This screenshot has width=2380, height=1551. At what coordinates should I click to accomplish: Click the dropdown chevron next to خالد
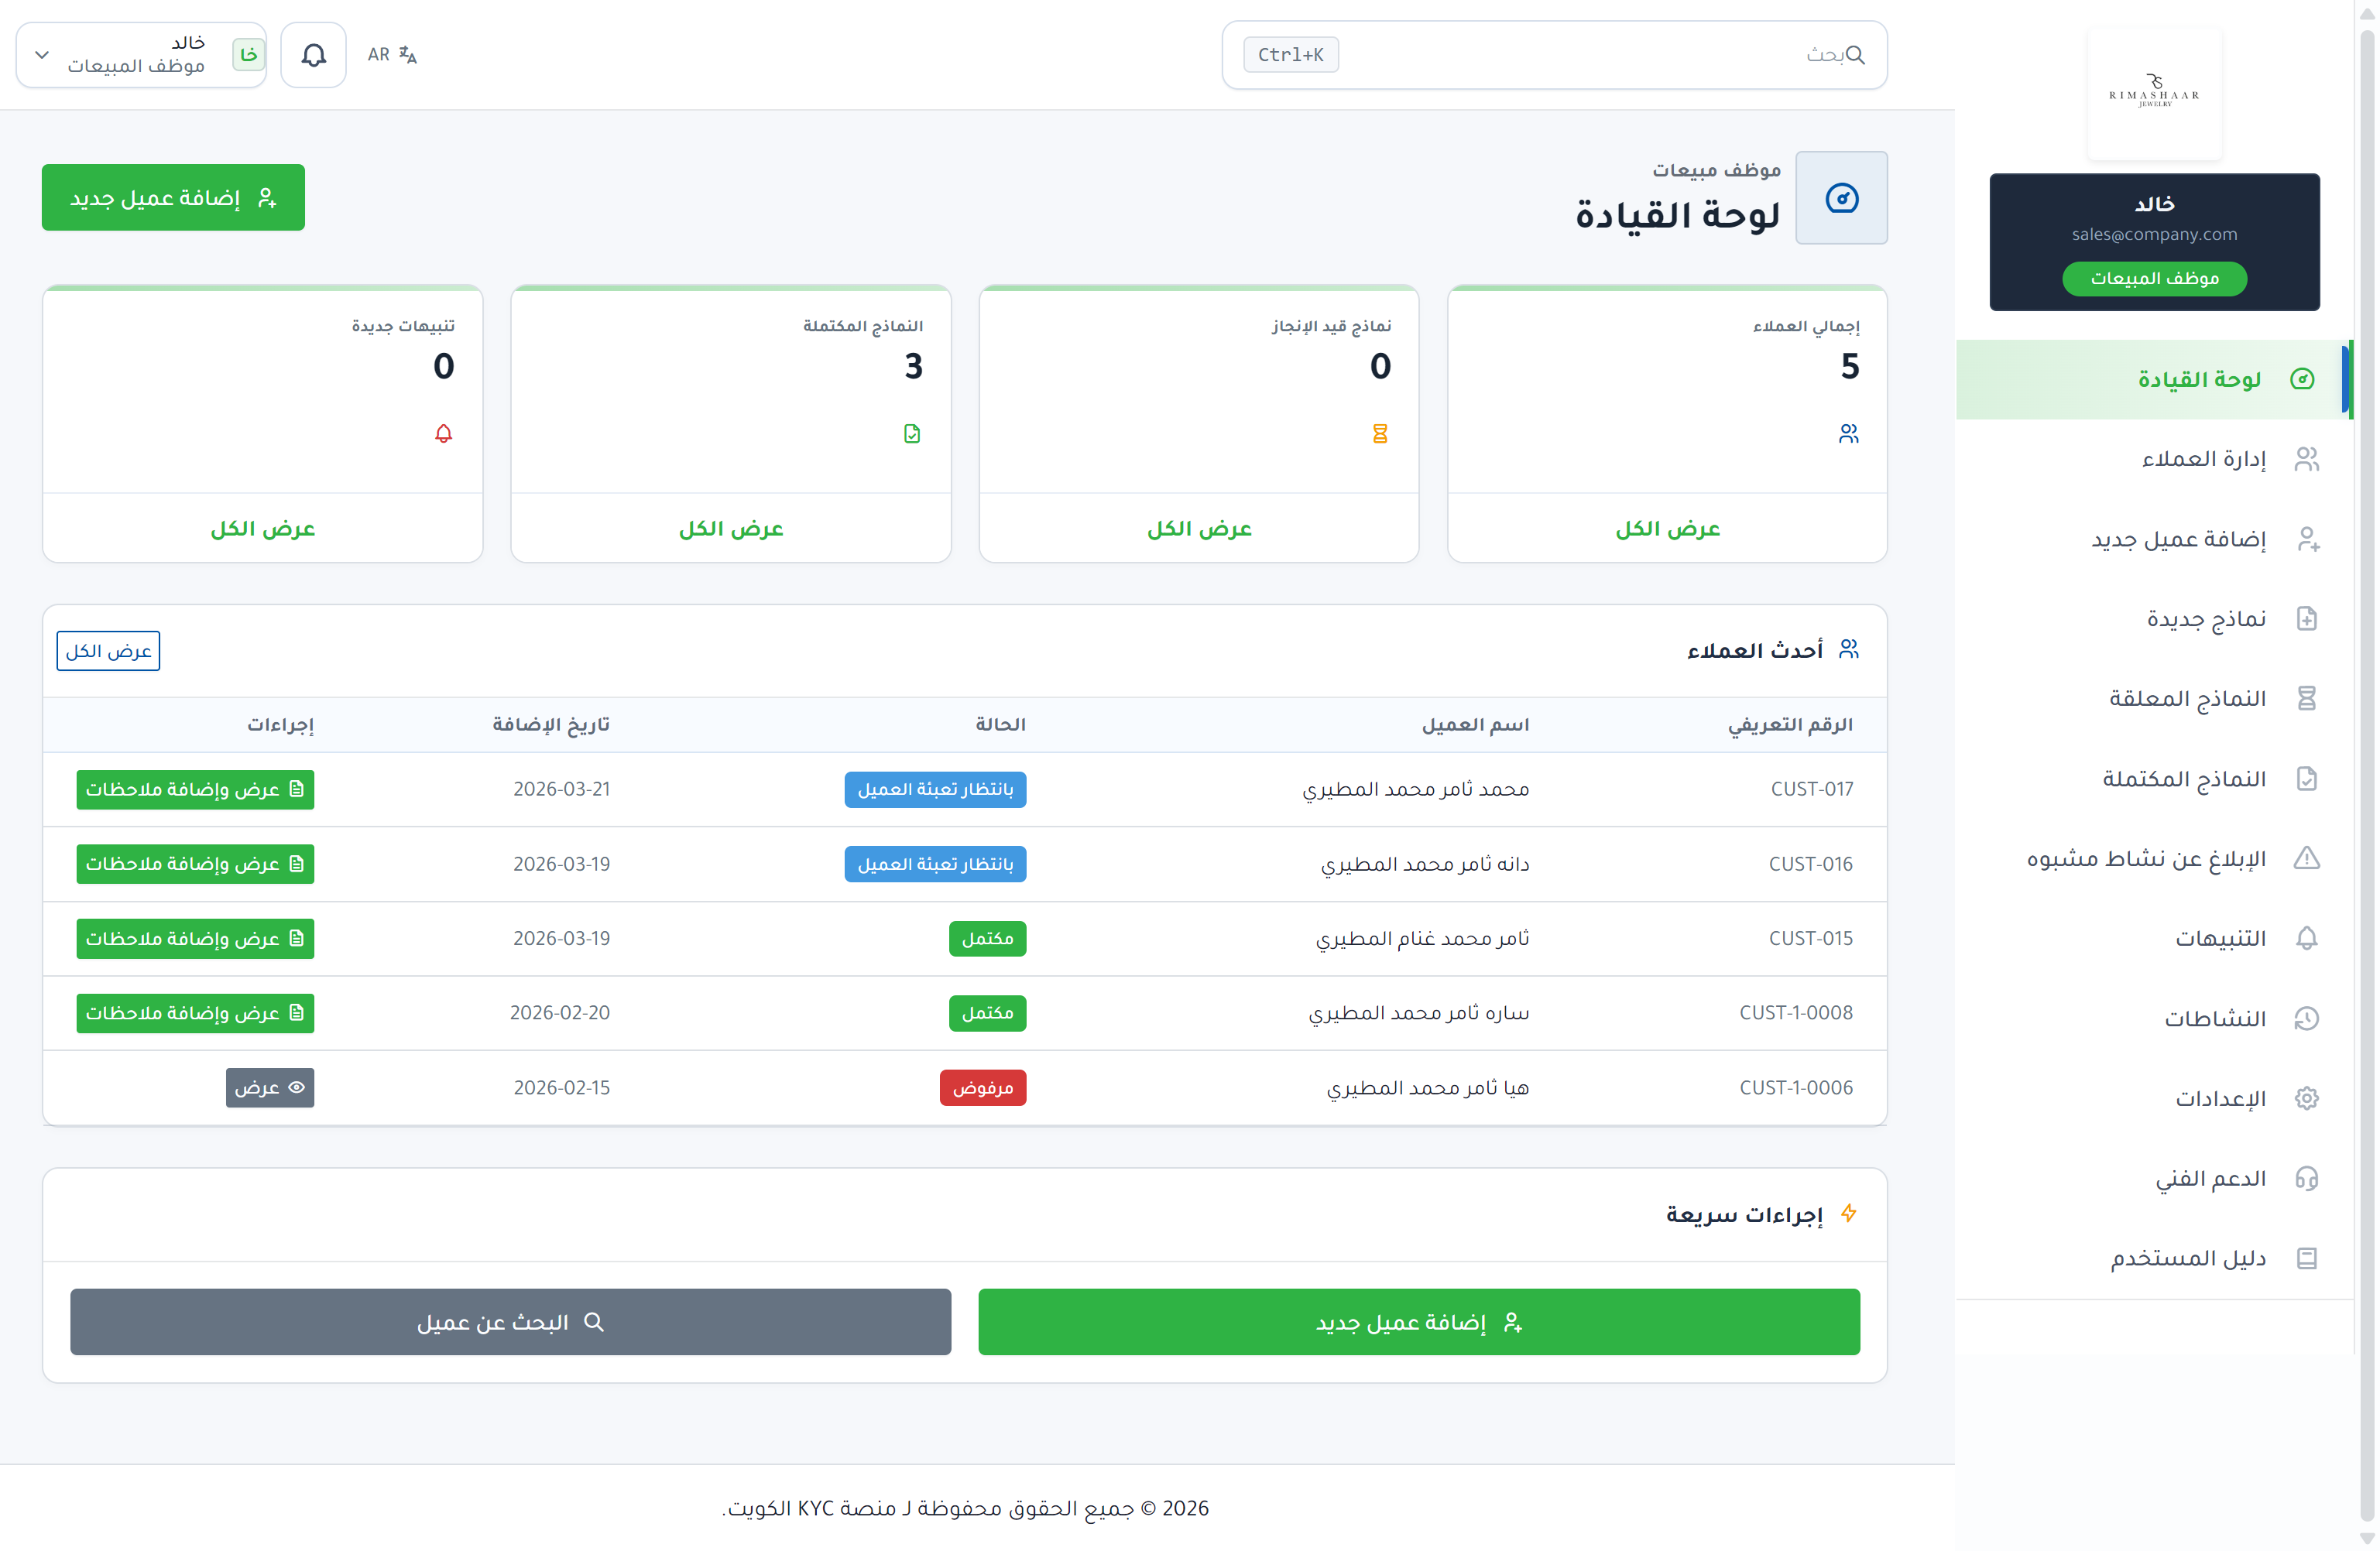point(42,55)
